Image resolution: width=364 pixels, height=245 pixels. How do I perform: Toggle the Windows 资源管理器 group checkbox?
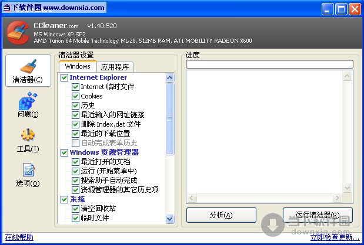coord(64,152)
